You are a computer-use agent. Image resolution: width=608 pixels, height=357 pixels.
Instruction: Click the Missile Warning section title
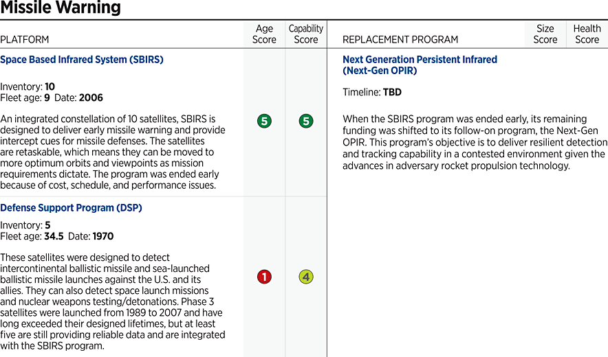[x=61, y=8]
